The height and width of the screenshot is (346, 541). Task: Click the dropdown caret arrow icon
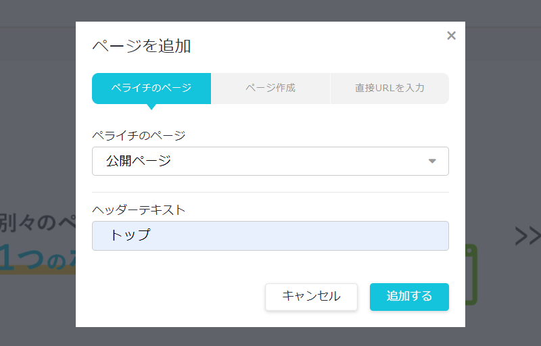433,162
